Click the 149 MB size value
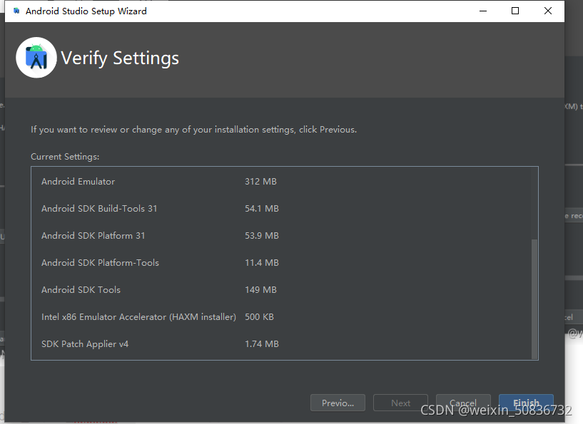Viewport: 583px width, 424px height. pos(260,290)
